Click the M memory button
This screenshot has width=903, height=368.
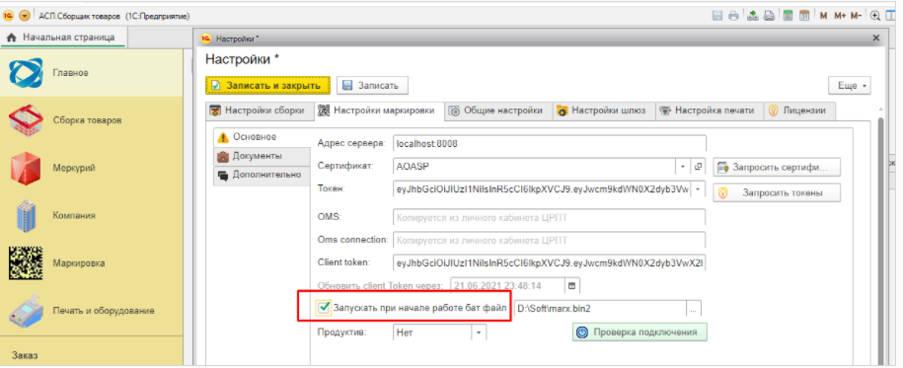click(x=823, y=16)
